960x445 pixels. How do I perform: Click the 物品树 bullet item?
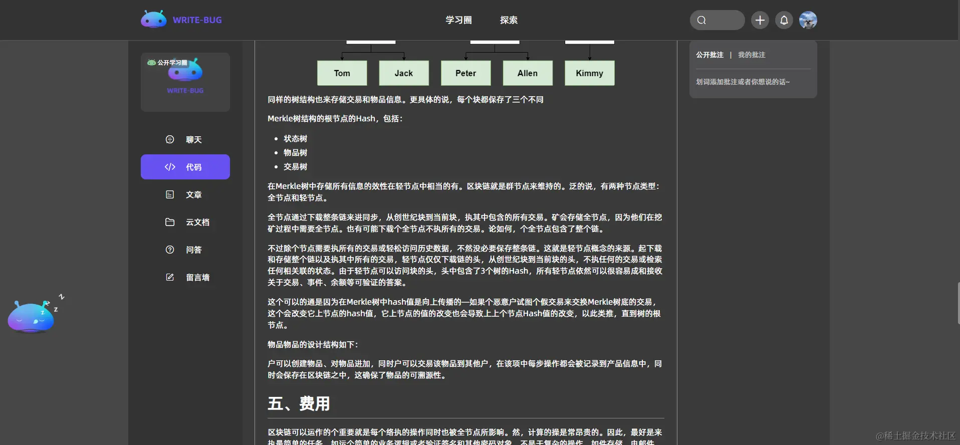click(x=296, y=153)
